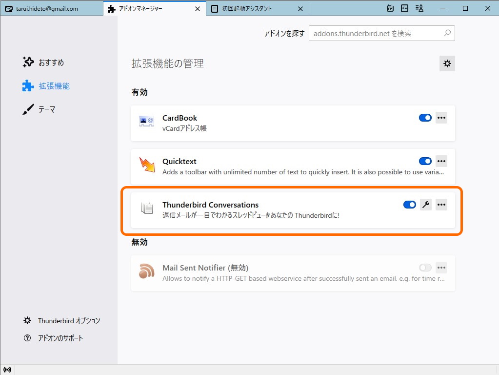Click the アドオンのサポート question mark icon
Image resolution: width=499 pixels, height=375 pixels.
pos(27,338)
